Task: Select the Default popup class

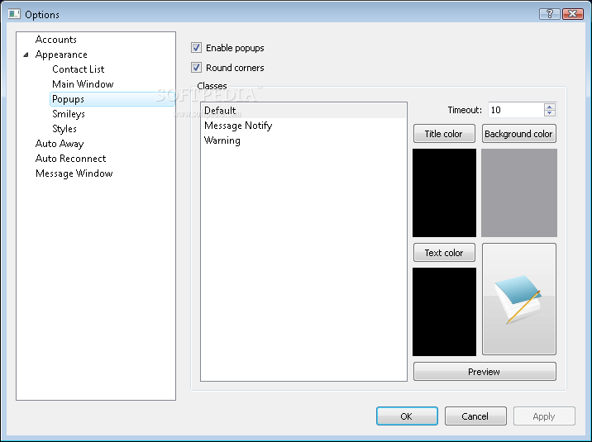Action: tap(303, 111)
